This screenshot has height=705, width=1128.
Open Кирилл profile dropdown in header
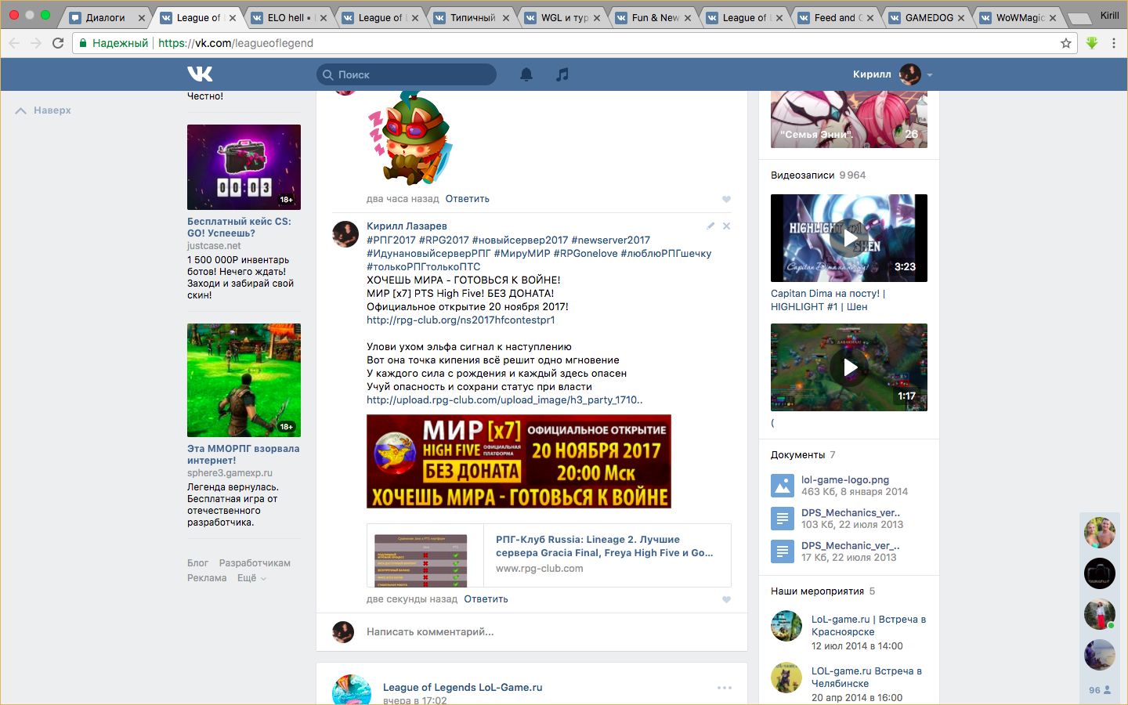(892, 74)
